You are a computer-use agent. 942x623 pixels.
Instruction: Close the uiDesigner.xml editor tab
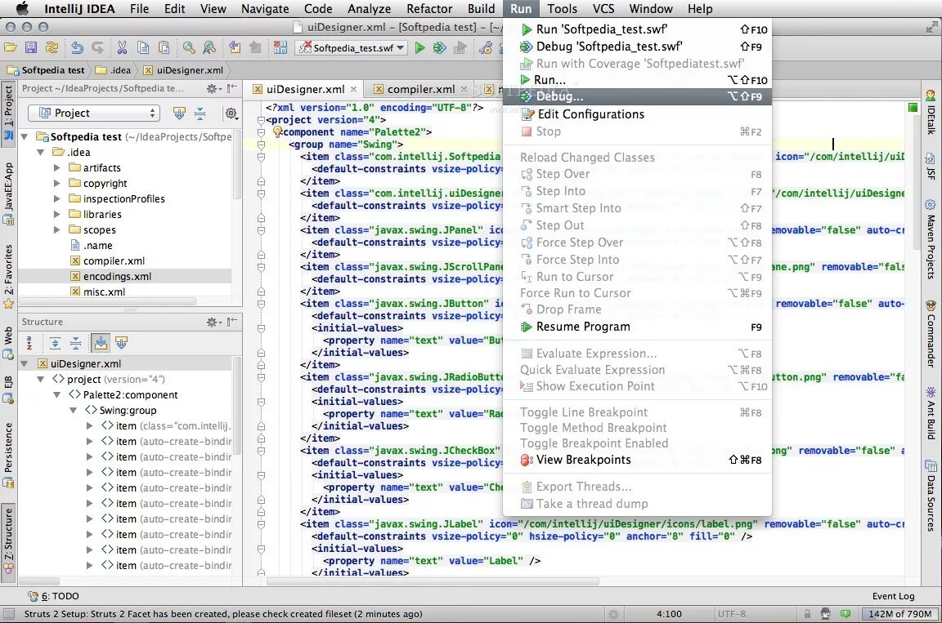click(353, 89)
